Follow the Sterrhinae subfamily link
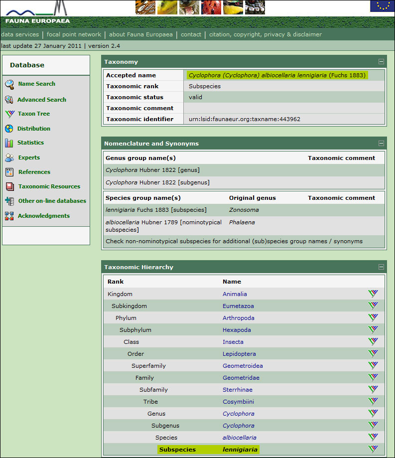The width and height of the screenshot is (395, 458). click(237, 390)
